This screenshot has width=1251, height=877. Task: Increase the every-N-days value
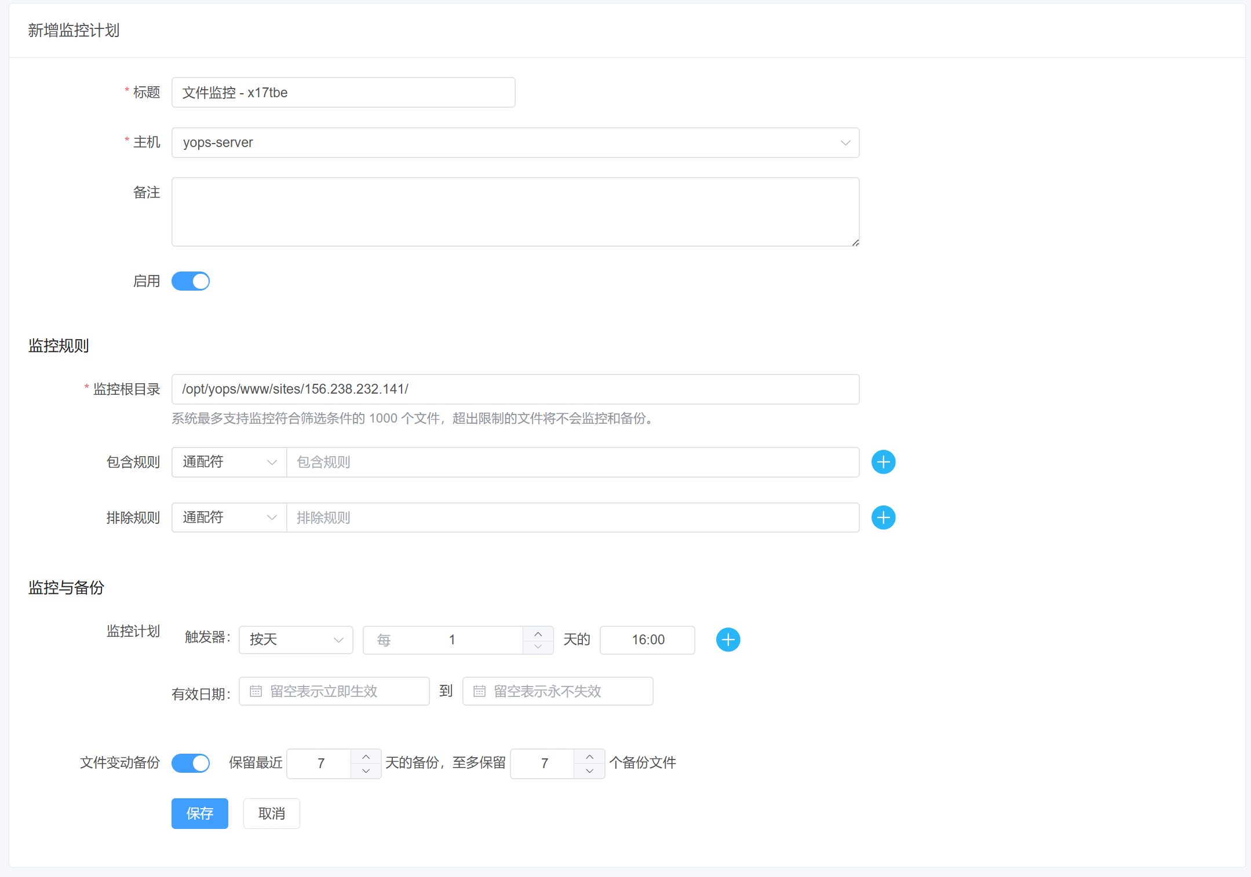(x=538, y=633)
